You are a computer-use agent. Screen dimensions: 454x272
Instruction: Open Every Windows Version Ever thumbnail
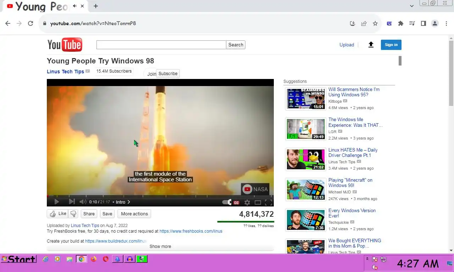tap(305, 220)
